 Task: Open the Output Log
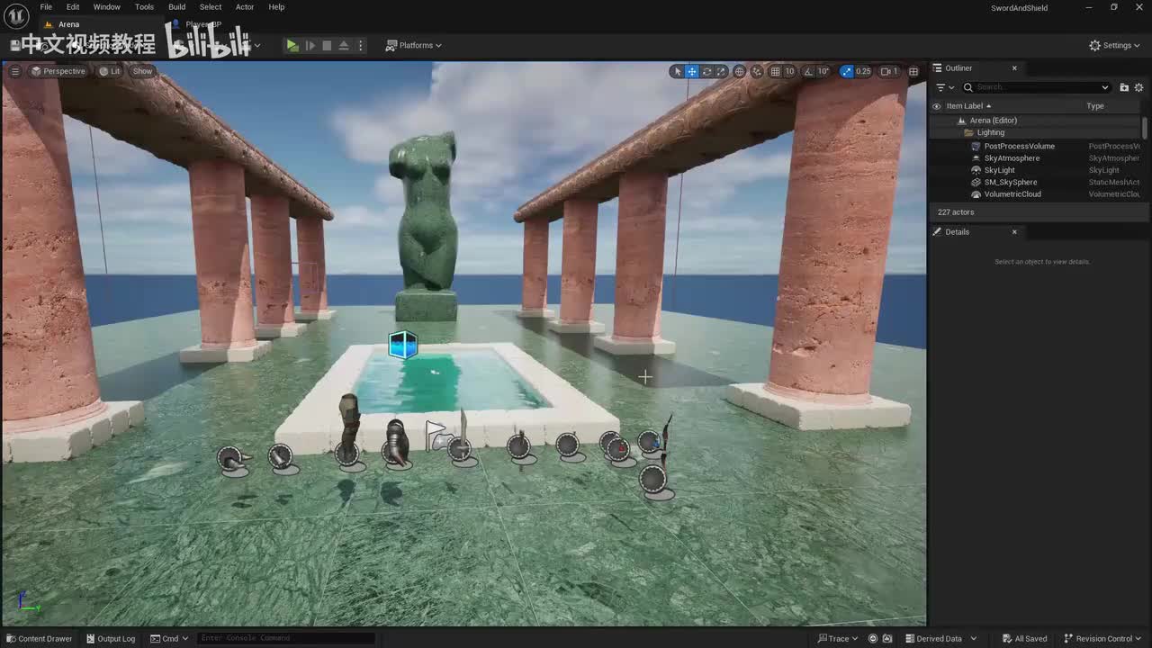click(x=110, y=639)
